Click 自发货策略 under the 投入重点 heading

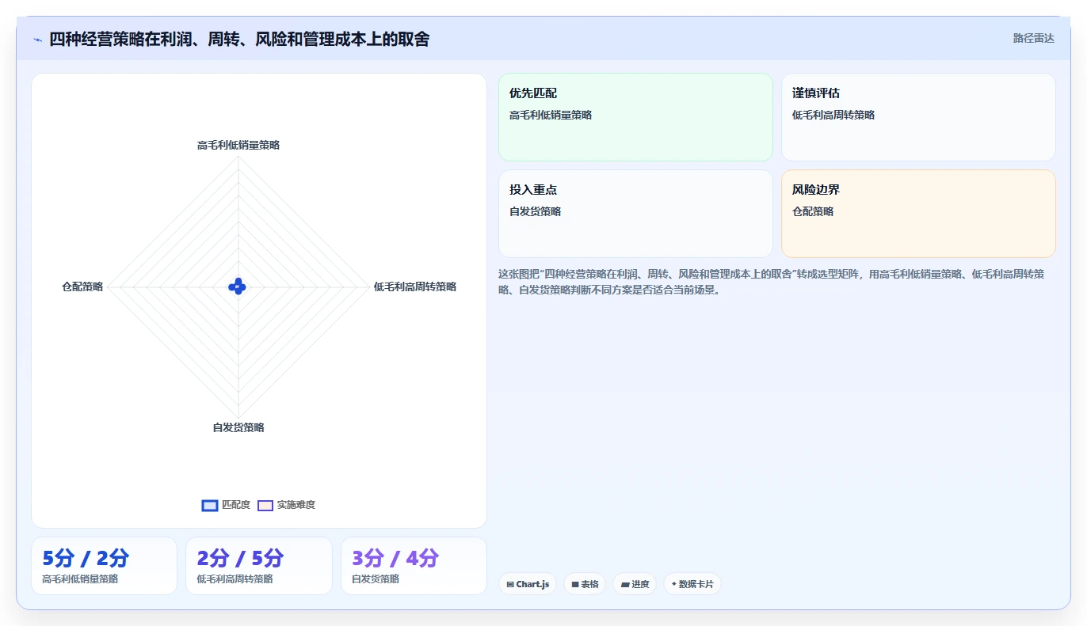tap(536, 211)
